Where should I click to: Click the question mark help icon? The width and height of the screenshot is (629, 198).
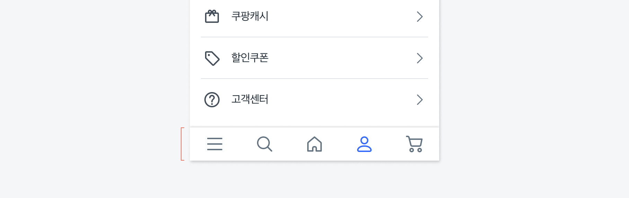212,100
